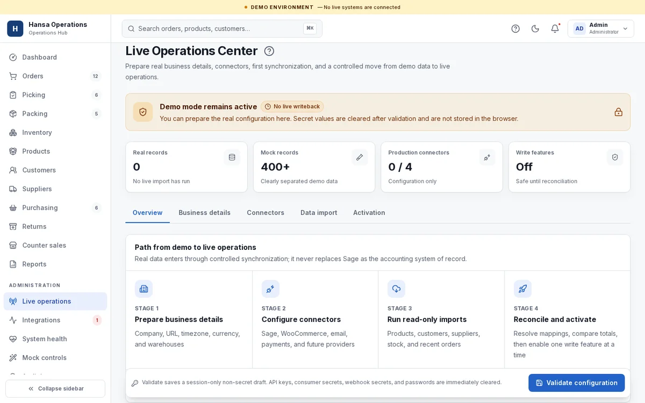This screenshot has height=403, width=645.
Task: Click the Orders count badge 12
Action: (x=95, y=76)
